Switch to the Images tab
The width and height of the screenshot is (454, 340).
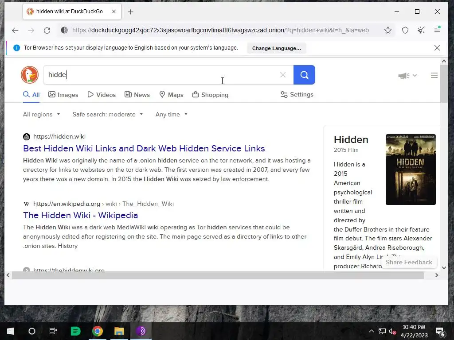point(63,95)
